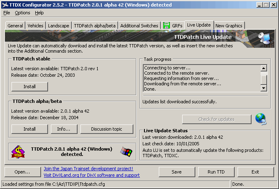This screenshot has height=189, width=279.
Task: Click the airplane icon in the title bar
Action: tap(5, 5)
